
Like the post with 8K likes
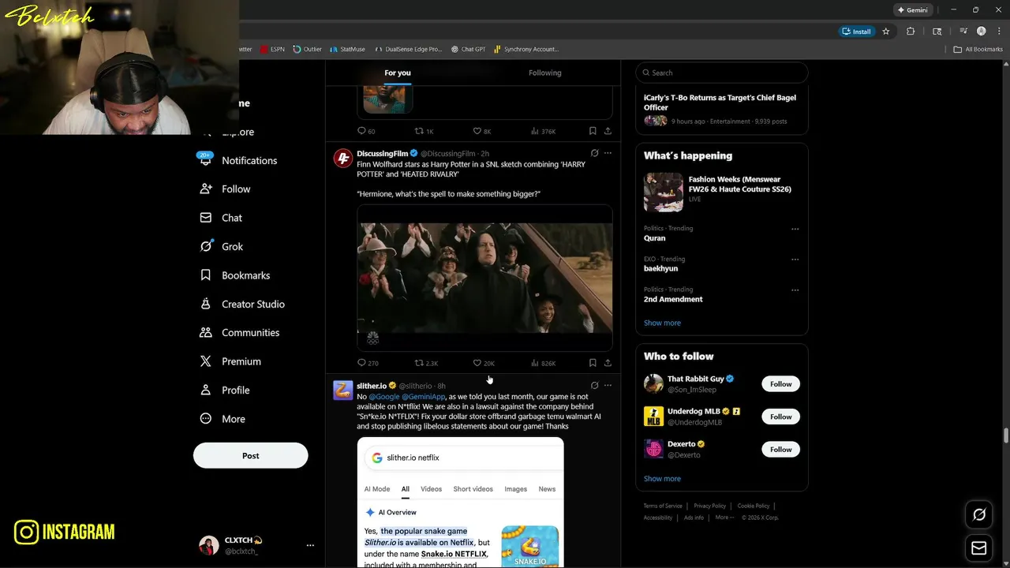pyautogui.click(x=477, y=131)
